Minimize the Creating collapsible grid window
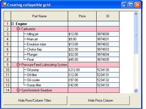Viewport: 146px width, 109px height. coord(124,5)
